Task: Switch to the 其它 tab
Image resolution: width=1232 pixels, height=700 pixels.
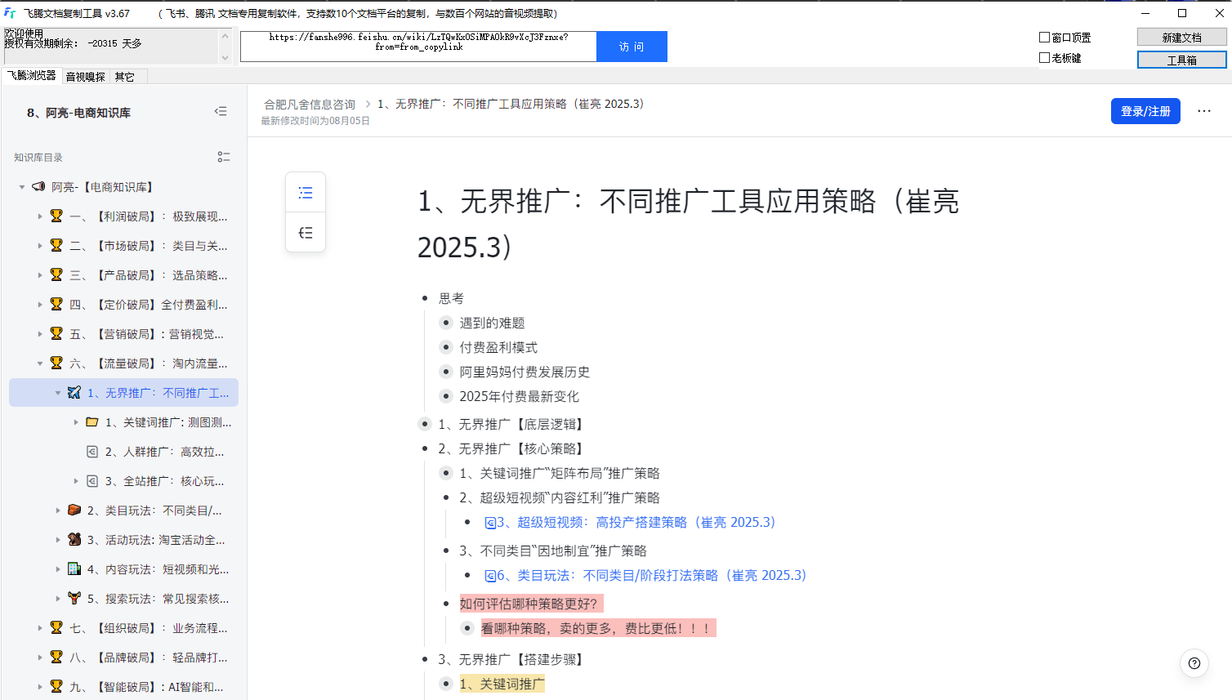Action: (124, 77)
